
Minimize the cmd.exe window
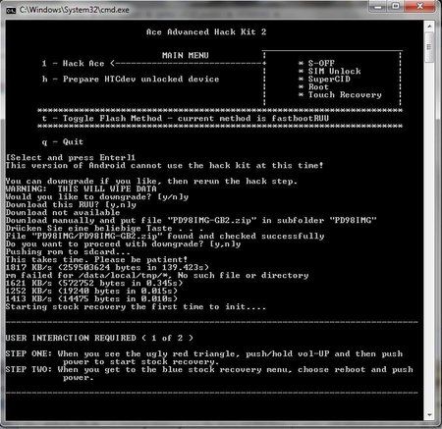379,7
